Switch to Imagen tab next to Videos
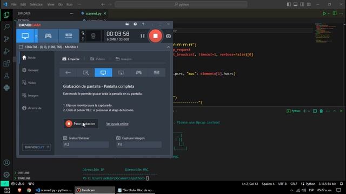Viewport: 346px width, 194px height. pos(124,59)
